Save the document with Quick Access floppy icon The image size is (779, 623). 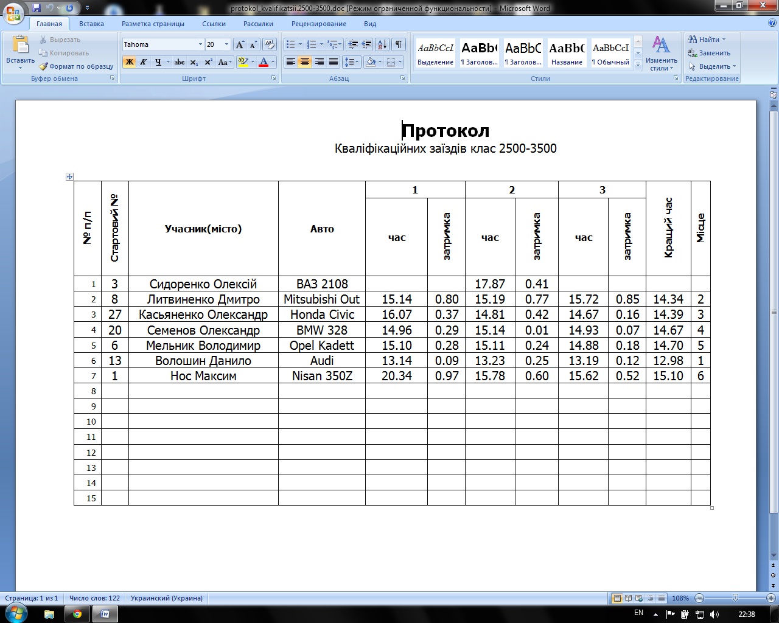37,8
